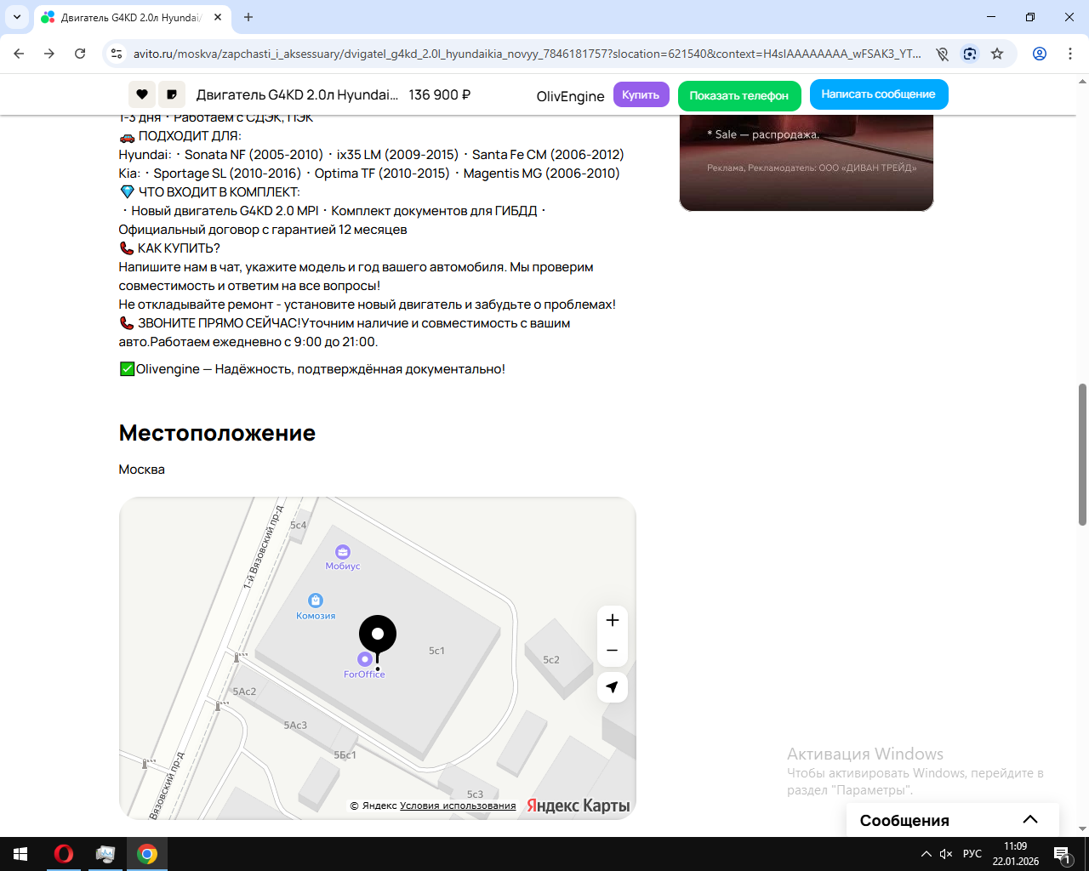Zoom in on the map
The width and height of the screenshot is (1089, 871).
click(613, 620)
